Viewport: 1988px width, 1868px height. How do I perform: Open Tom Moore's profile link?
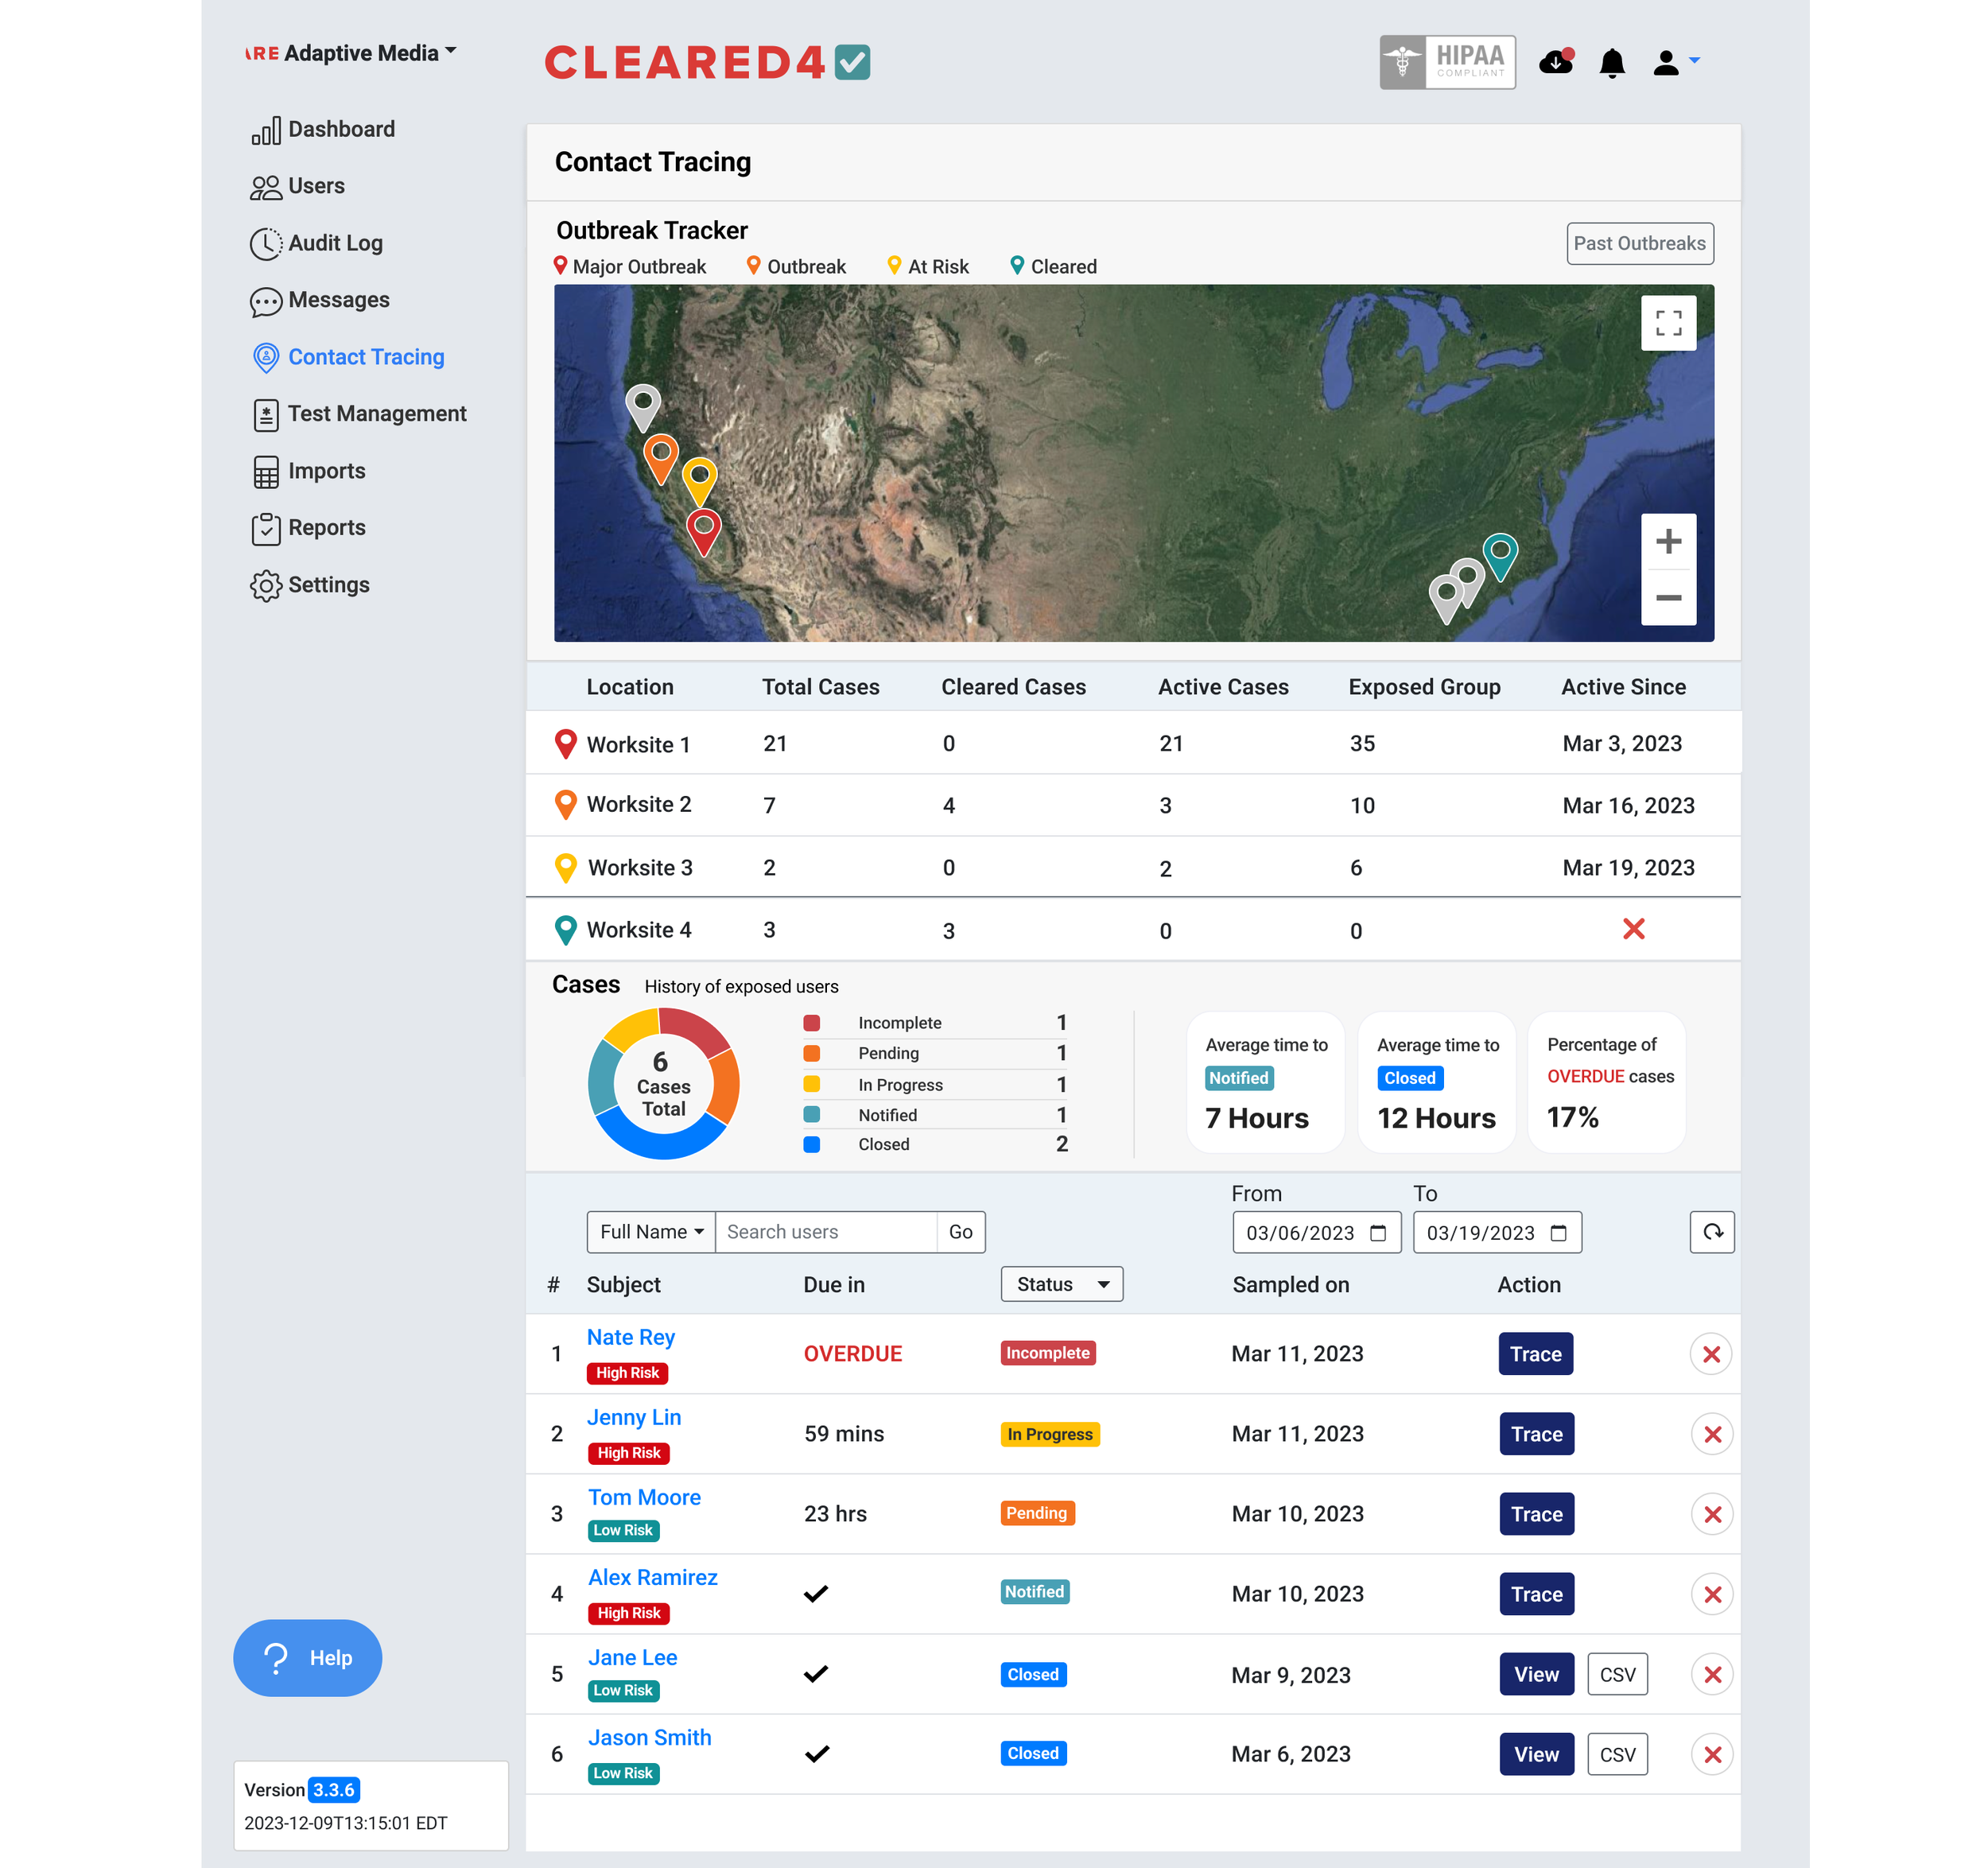coord(644,1497)
